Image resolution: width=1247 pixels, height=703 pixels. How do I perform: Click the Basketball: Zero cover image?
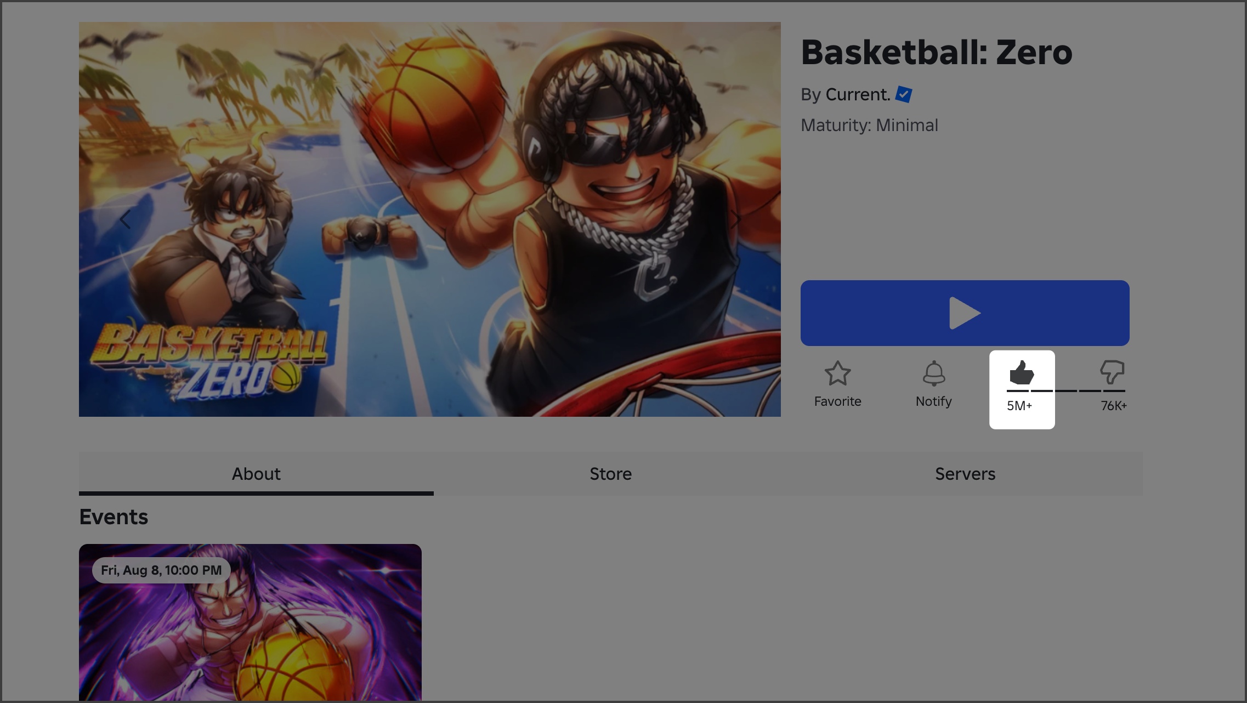pos(429,219)
